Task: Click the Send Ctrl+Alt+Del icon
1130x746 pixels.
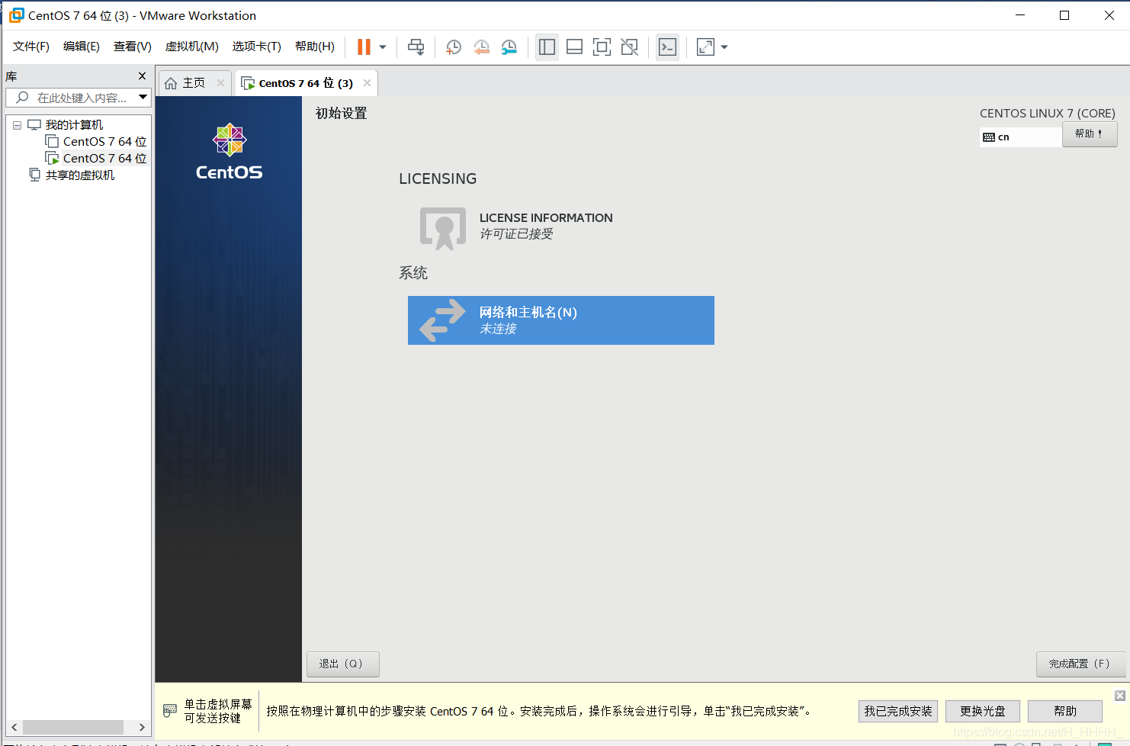Action: point(416,47)
